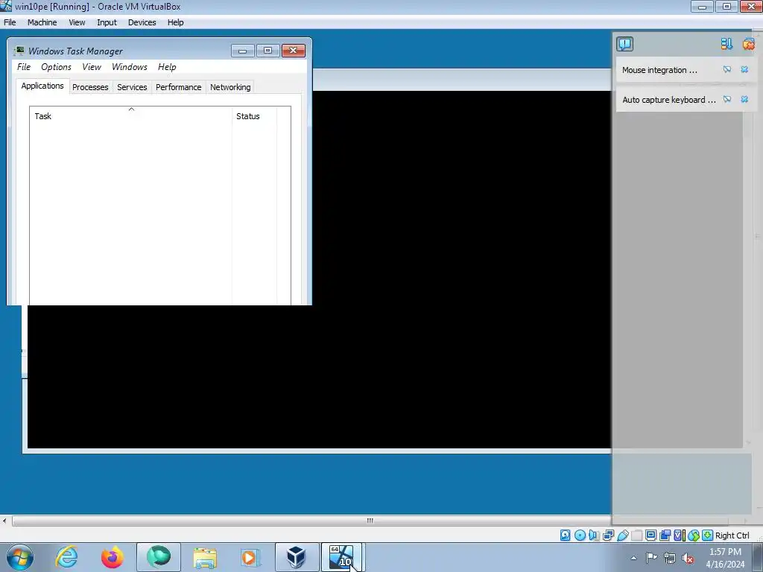Launch Internet Explorer from the taskbar
Viewport: 763px width, 572px height.
[66, 557]
